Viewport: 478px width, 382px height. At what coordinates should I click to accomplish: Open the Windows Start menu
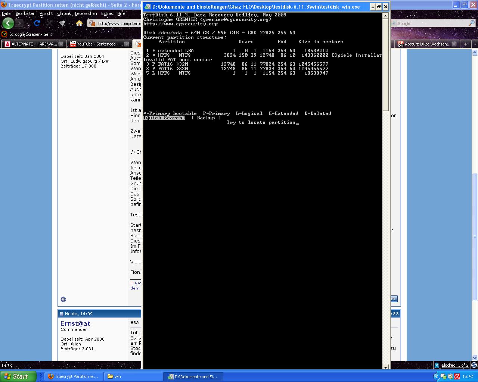[18, 376]
